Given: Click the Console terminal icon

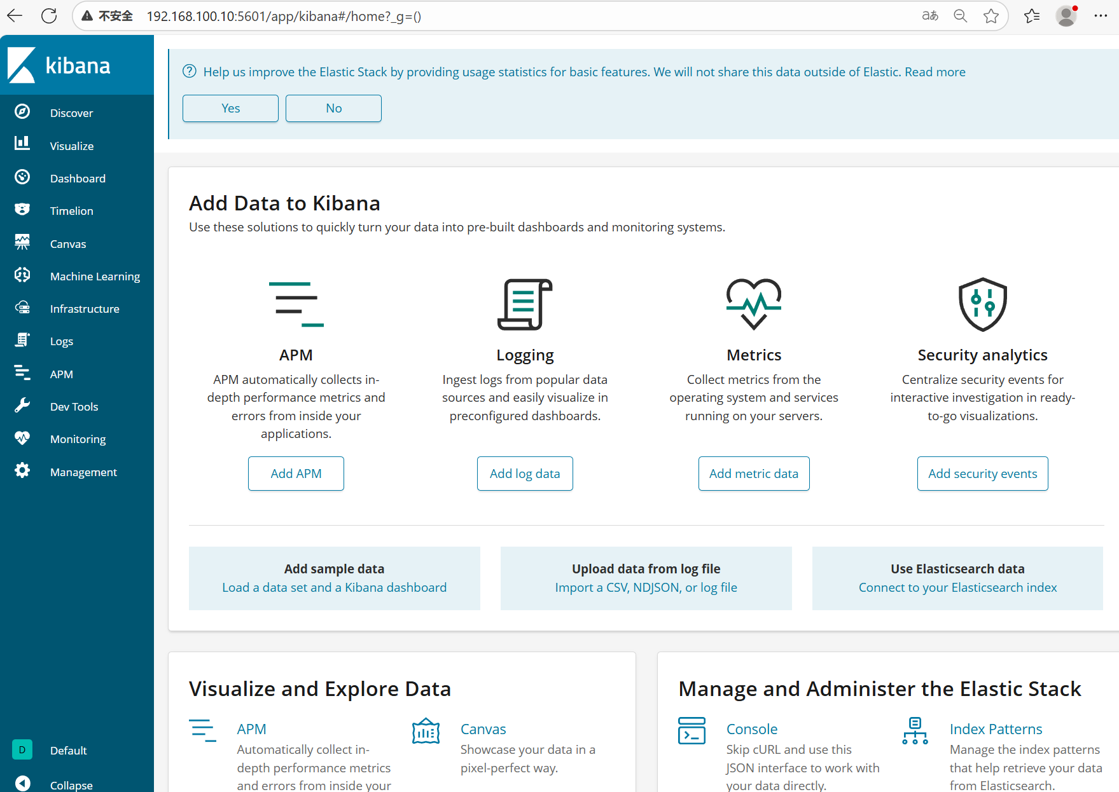Looking at the screenshot, I should click(x=692, y=731).
